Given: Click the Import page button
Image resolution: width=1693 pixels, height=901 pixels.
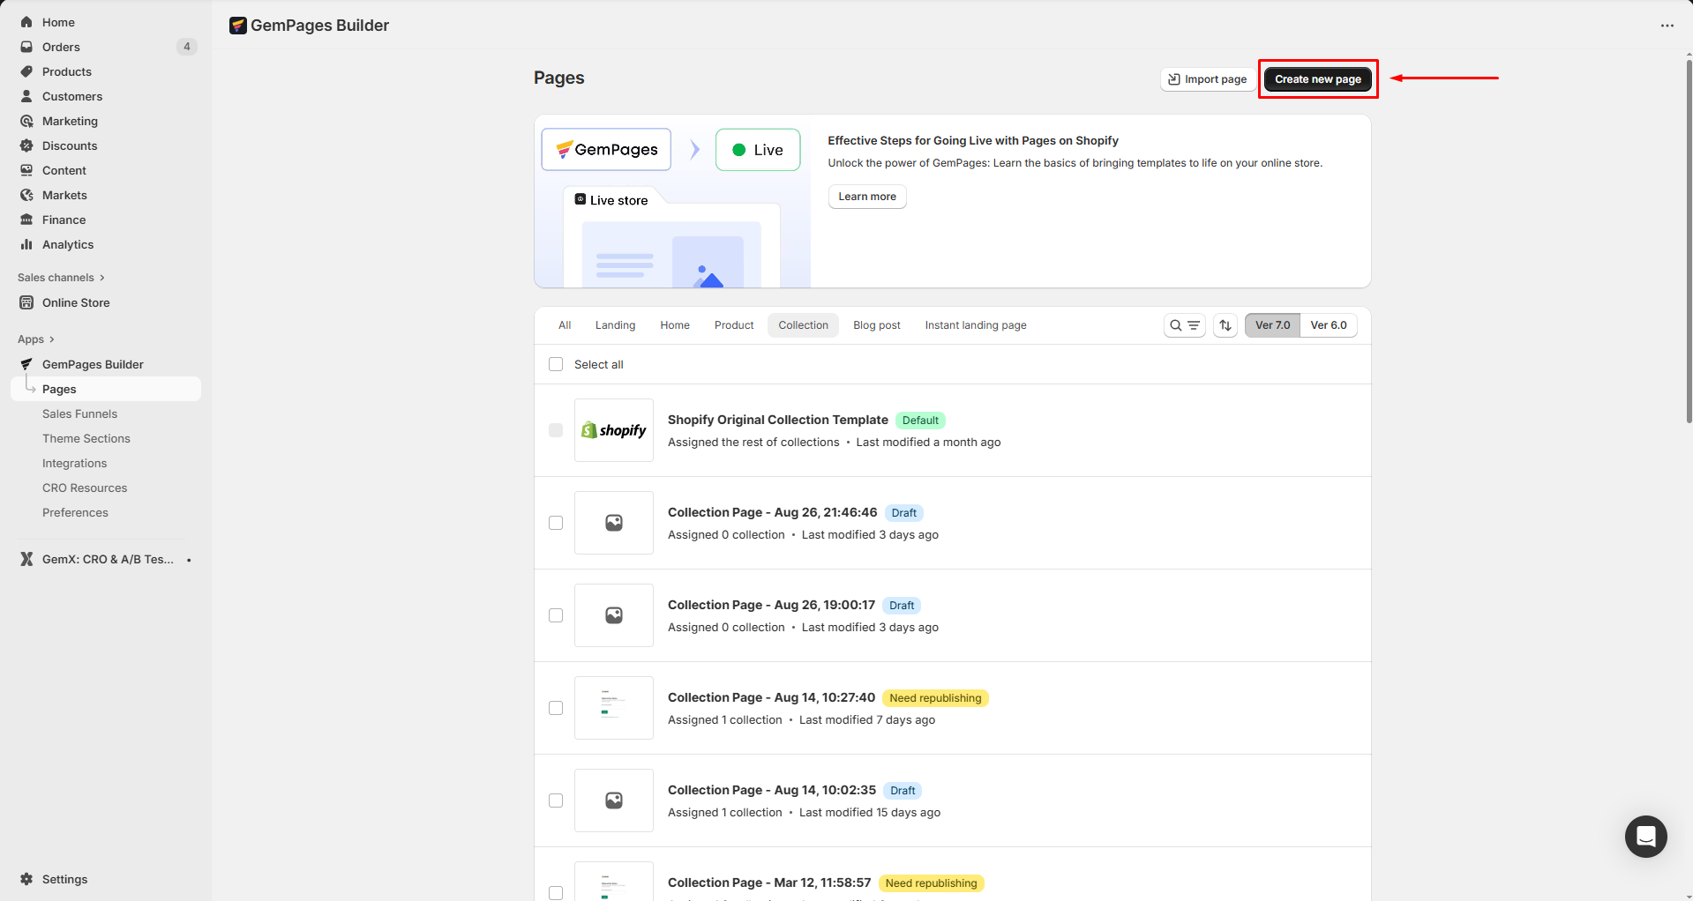Looking at the screenshot, I should (x=1207, y=79).
